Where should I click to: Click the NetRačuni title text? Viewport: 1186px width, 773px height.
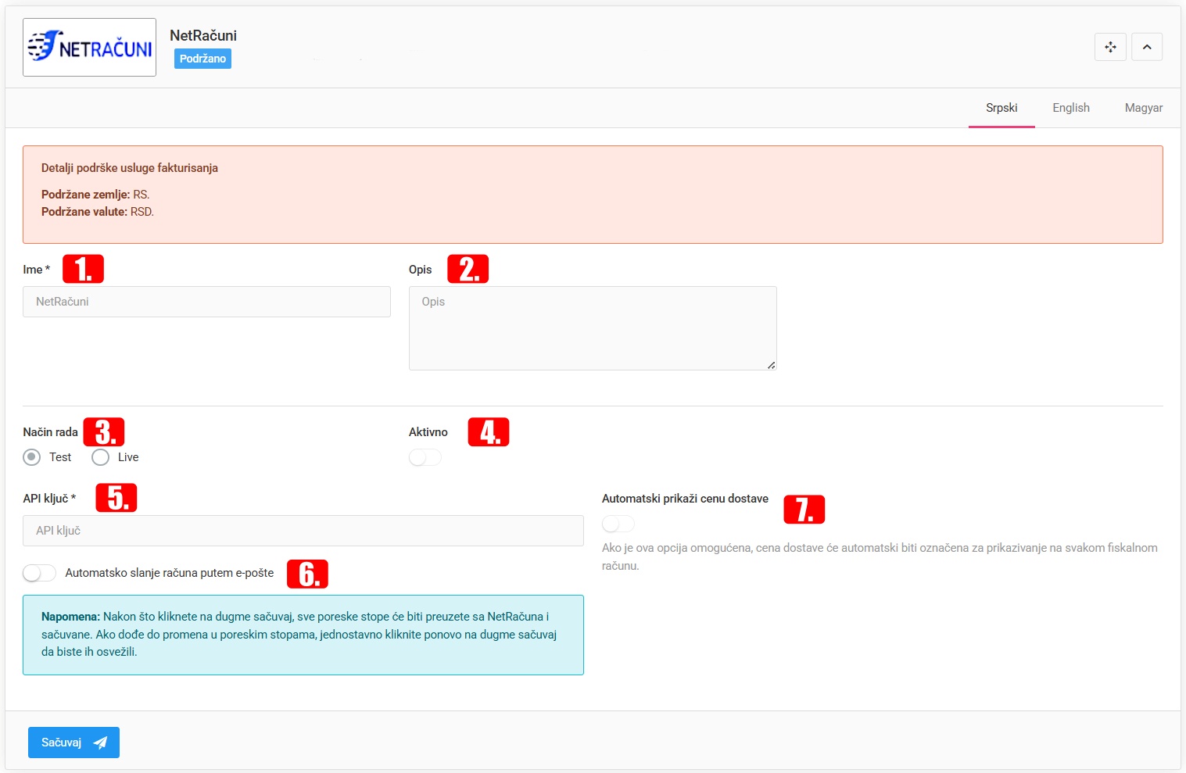coord(203,35)
